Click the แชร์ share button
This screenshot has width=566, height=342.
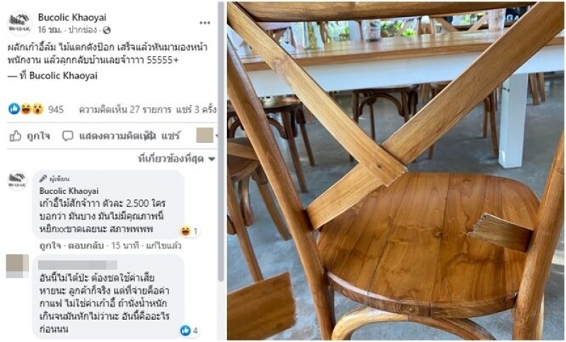(170, 136)
